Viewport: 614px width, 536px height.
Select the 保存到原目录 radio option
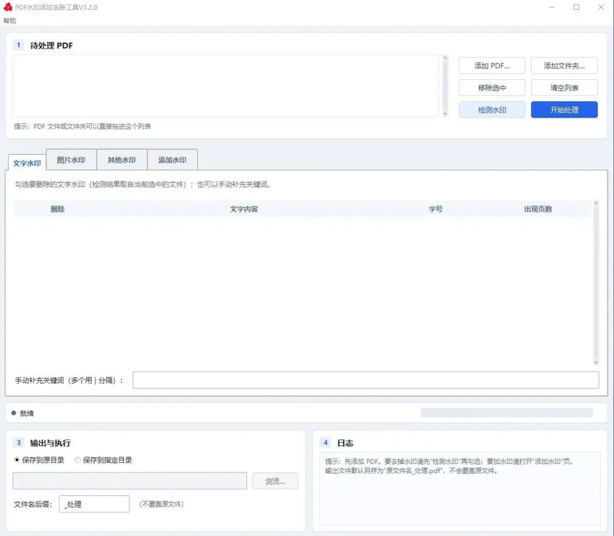pyautogui.click(x=39, y=460)
